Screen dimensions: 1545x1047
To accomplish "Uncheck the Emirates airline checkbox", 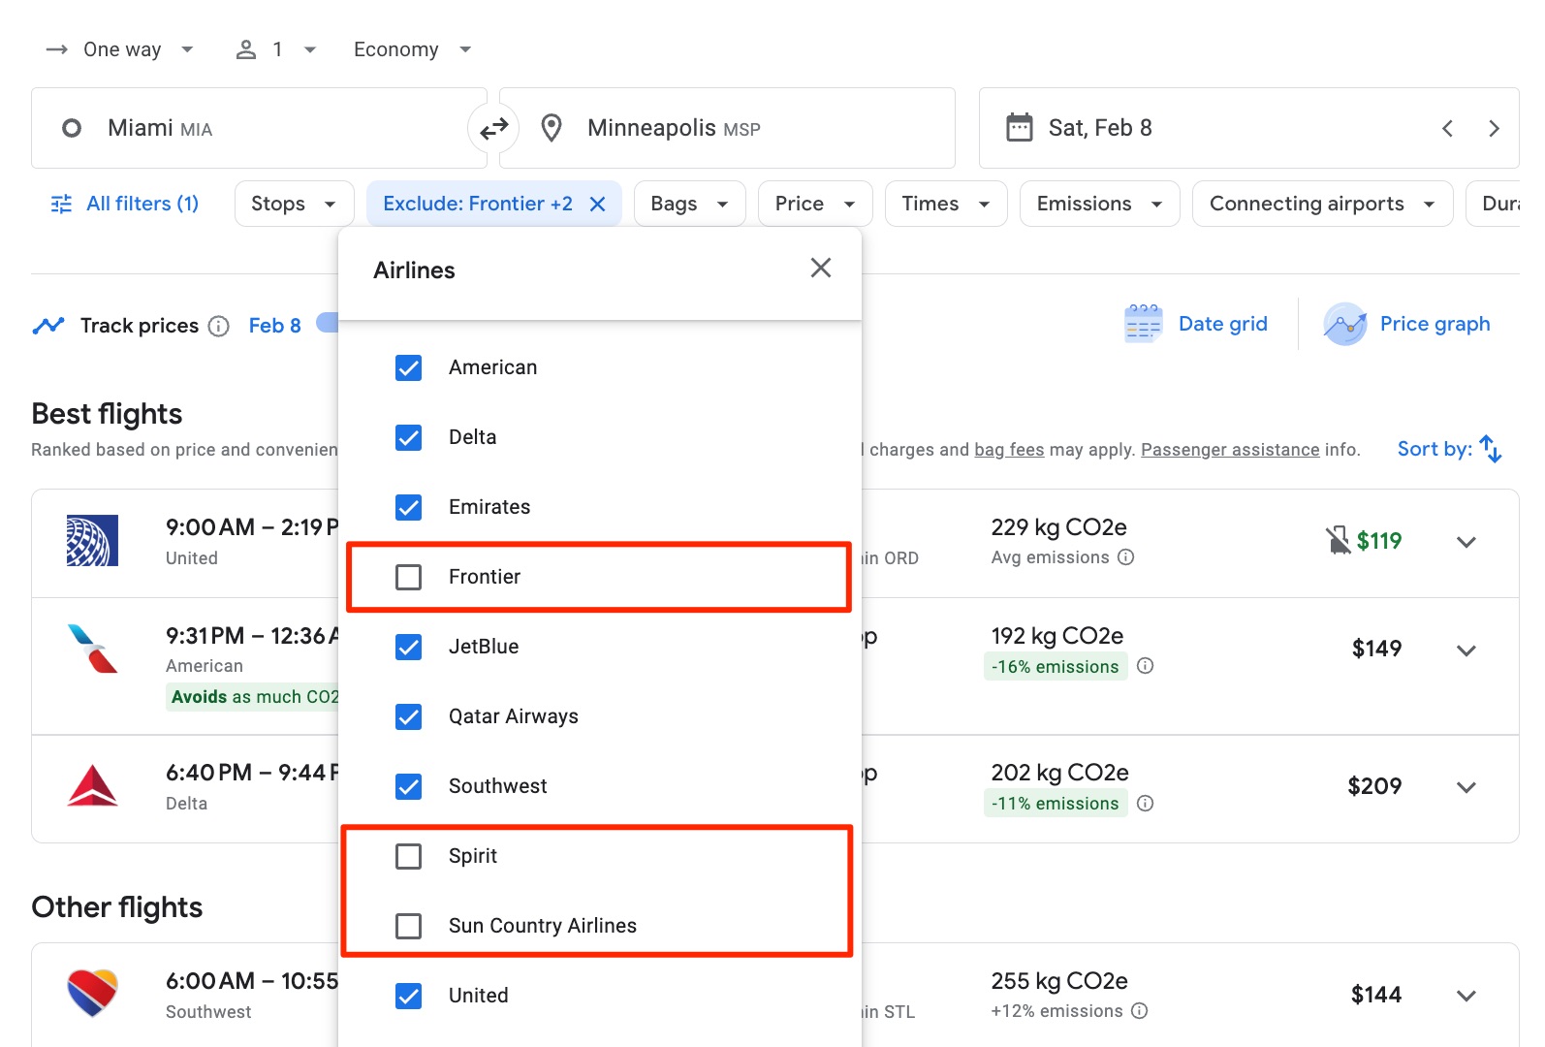I will (409, 507).
